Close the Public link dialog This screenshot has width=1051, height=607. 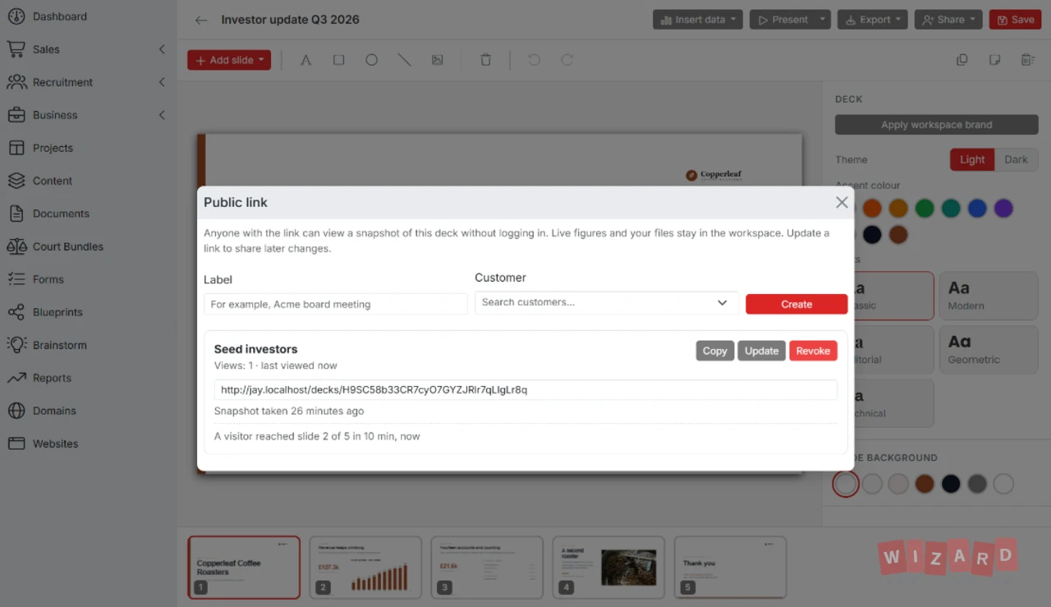(x=842, y=202)
